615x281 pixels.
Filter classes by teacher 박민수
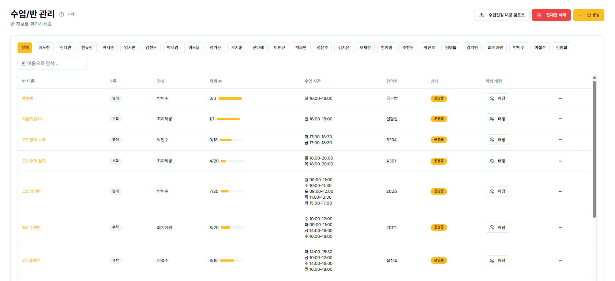(x=518, y=48)
